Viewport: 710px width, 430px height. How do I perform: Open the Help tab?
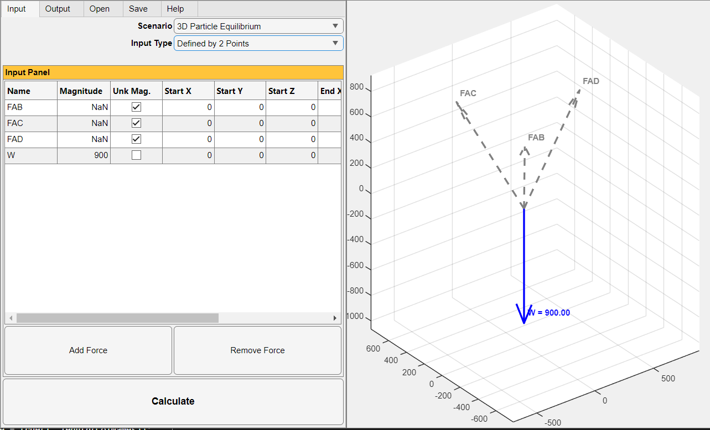click(179, 9)
